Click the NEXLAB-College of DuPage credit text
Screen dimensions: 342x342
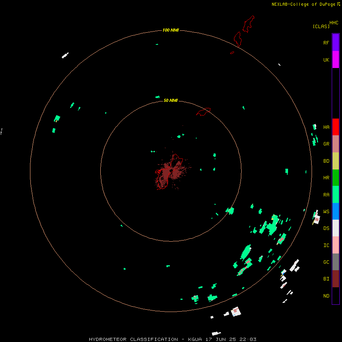coord(303,4)
